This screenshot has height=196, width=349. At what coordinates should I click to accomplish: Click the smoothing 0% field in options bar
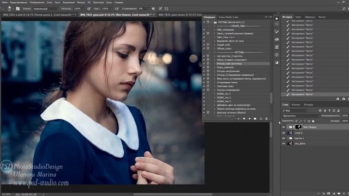(x=143, y=9)
